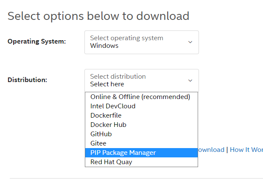Click the horizontal divider line below list
Screen dimensions: 263x187
(136, 178)
